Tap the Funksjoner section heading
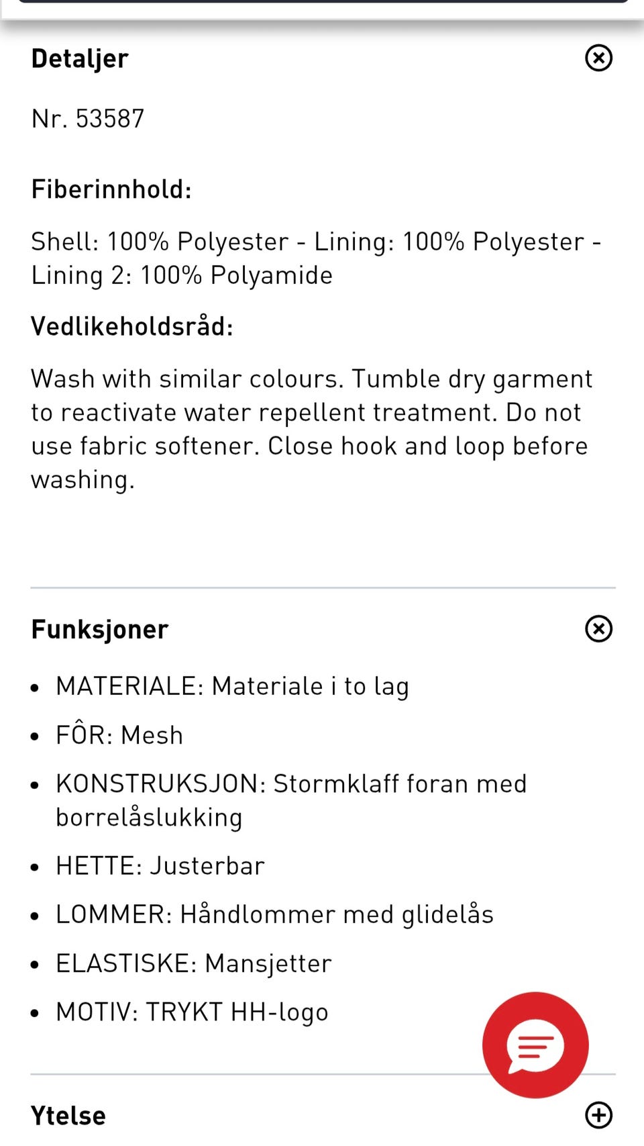Viewport: 644px width, 1146px height. [x=99, y=630]
